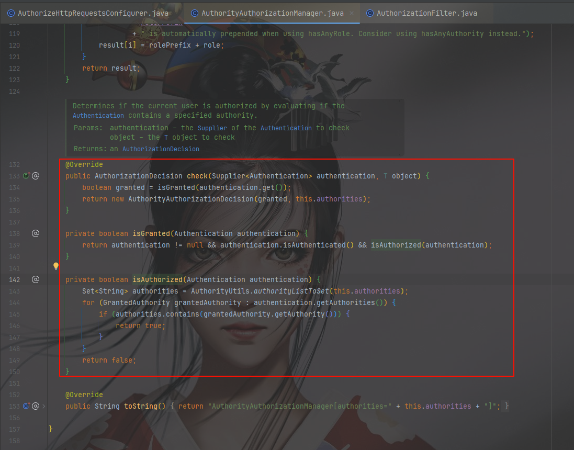The height and width of the screenshot is (450, 574).
Task: Expand the folded toString method chevron on line 153
Action: pyautogui.click(x=44, y=406)
